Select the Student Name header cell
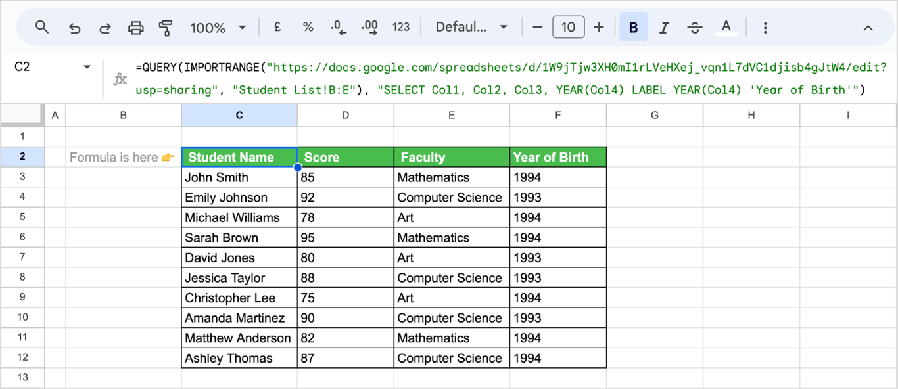 (x=239, y=157)
